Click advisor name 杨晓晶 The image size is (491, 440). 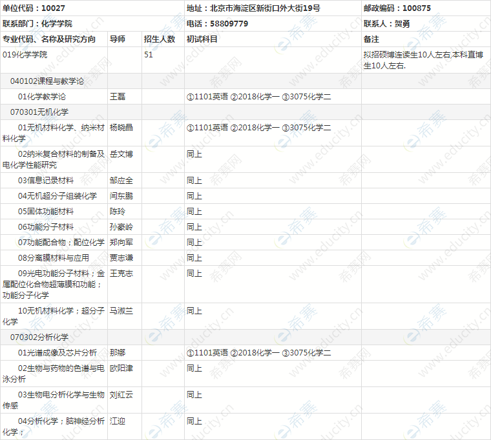(x=121, y=128)
